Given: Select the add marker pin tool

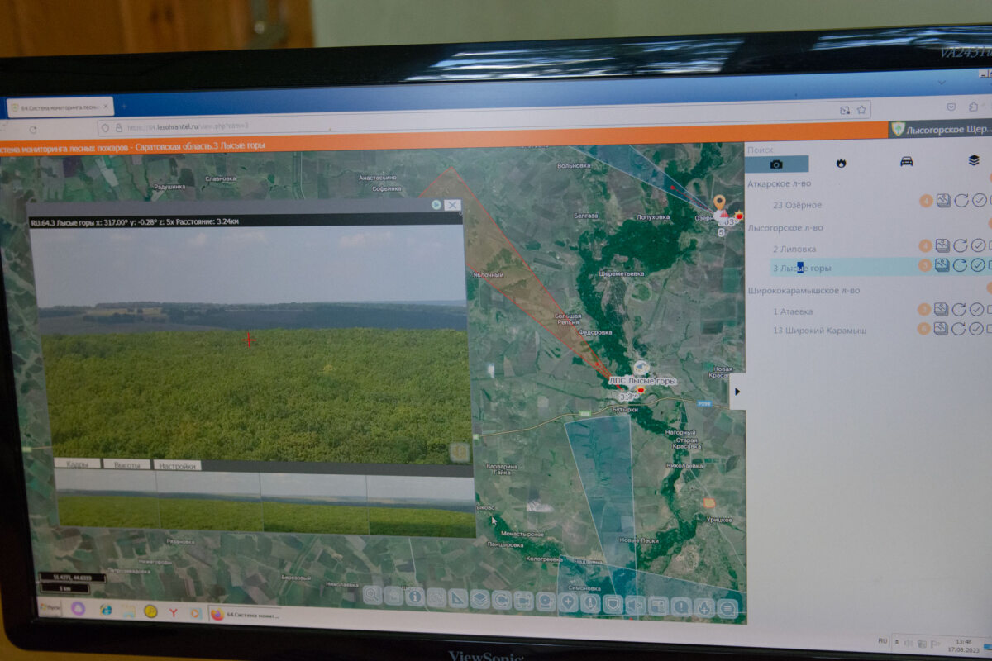Looking at the screenshot, I should (568, 602).
